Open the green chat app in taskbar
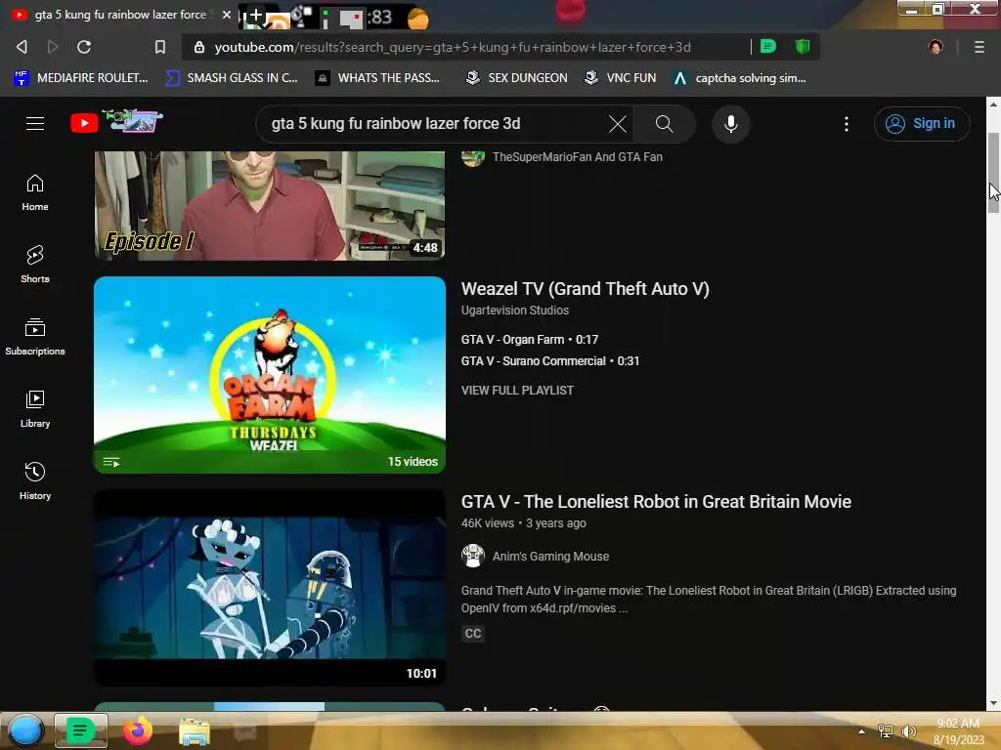The height and width of the screenshot is (750, 1001). coord(80,730)
